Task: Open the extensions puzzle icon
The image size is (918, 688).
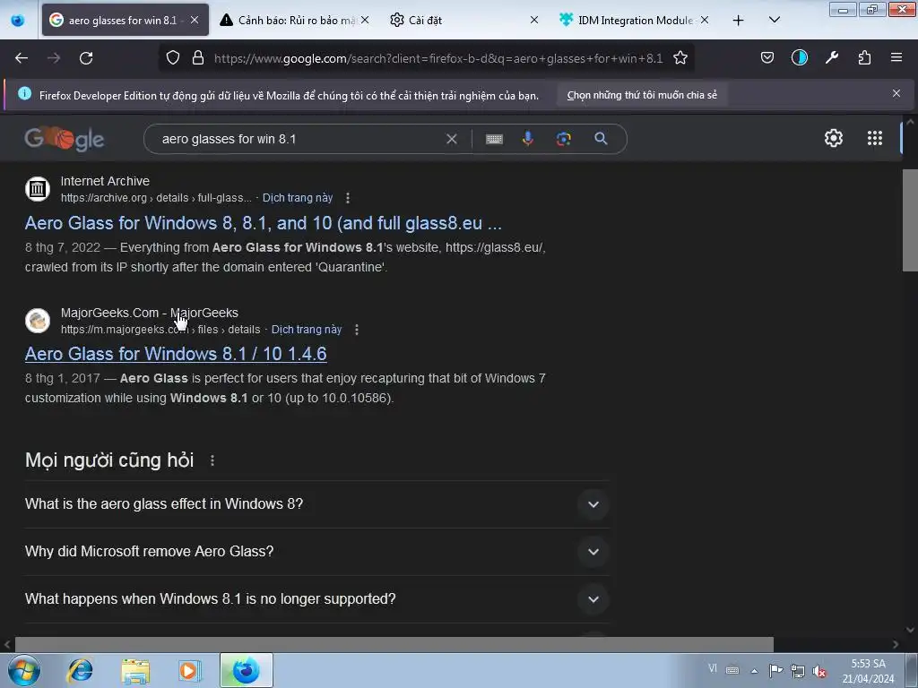Action: (864, 57)
